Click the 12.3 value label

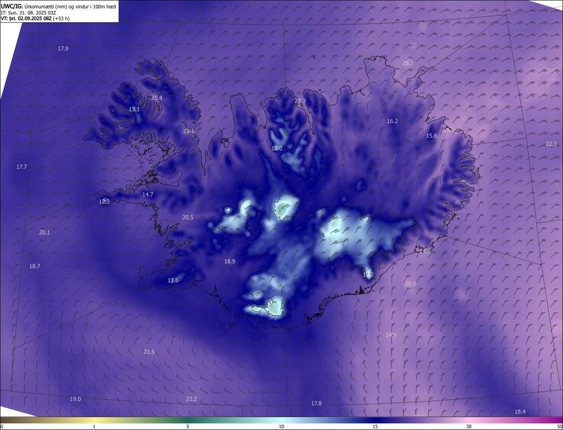click(x=104, y=201)
